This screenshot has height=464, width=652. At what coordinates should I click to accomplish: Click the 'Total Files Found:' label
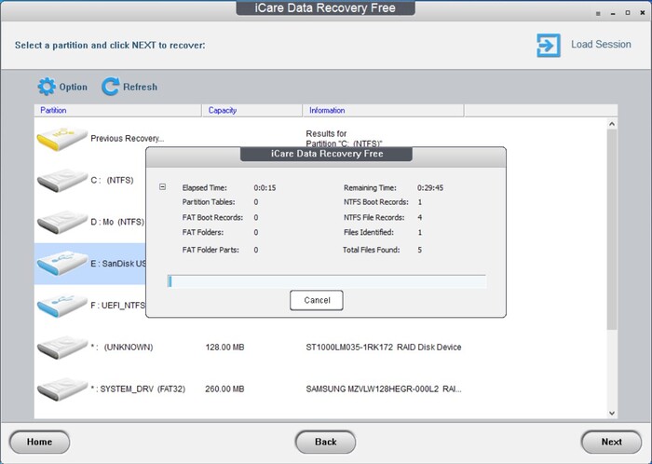click(x=371, y=250)
